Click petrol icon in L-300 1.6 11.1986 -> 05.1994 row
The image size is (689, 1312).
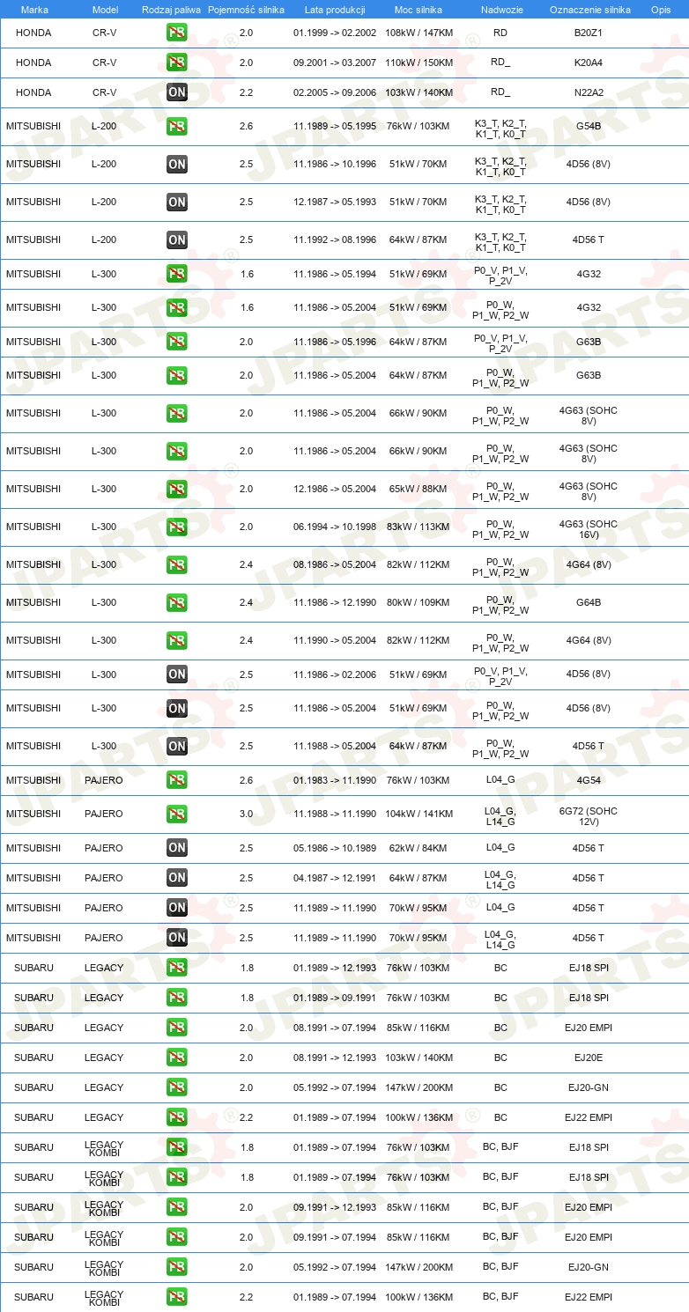(177, 274)
